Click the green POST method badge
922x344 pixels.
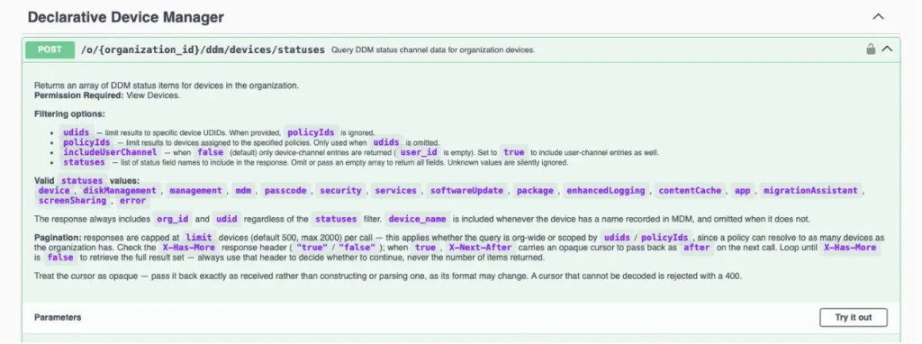tap(50, 50)
